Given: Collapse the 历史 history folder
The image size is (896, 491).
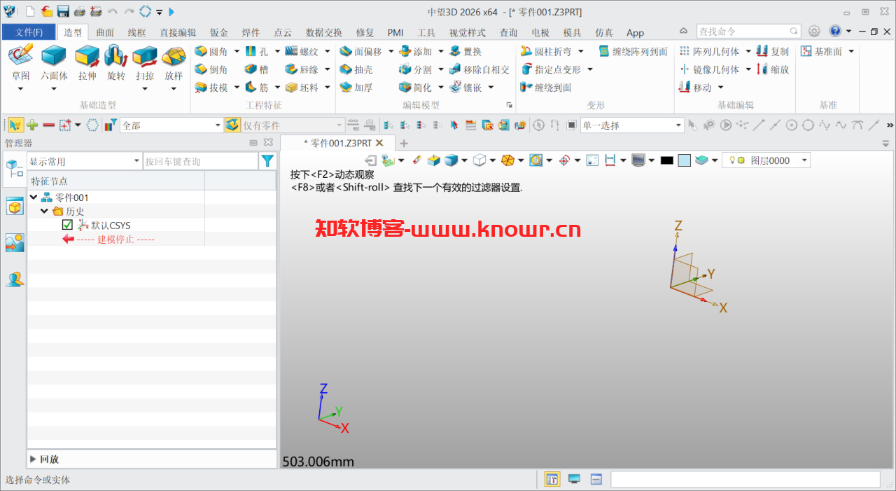Looking at the screenshot, I should click(x=45, y=212).
